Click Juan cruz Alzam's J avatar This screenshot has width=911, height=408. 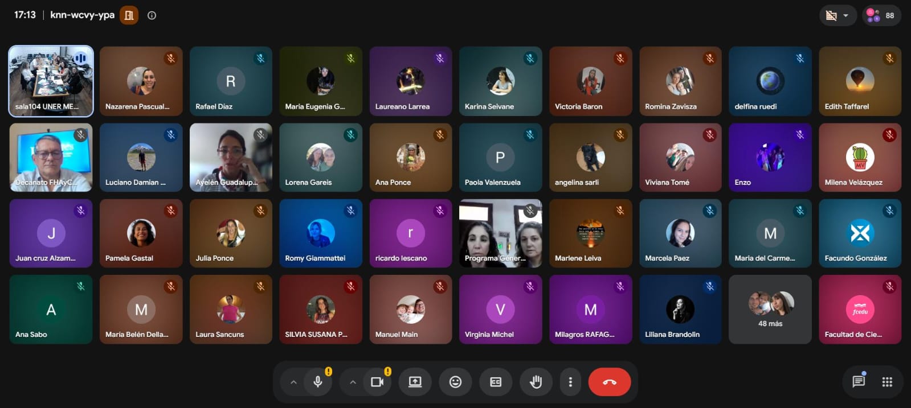pyautogui.click(x=51, y=233)
